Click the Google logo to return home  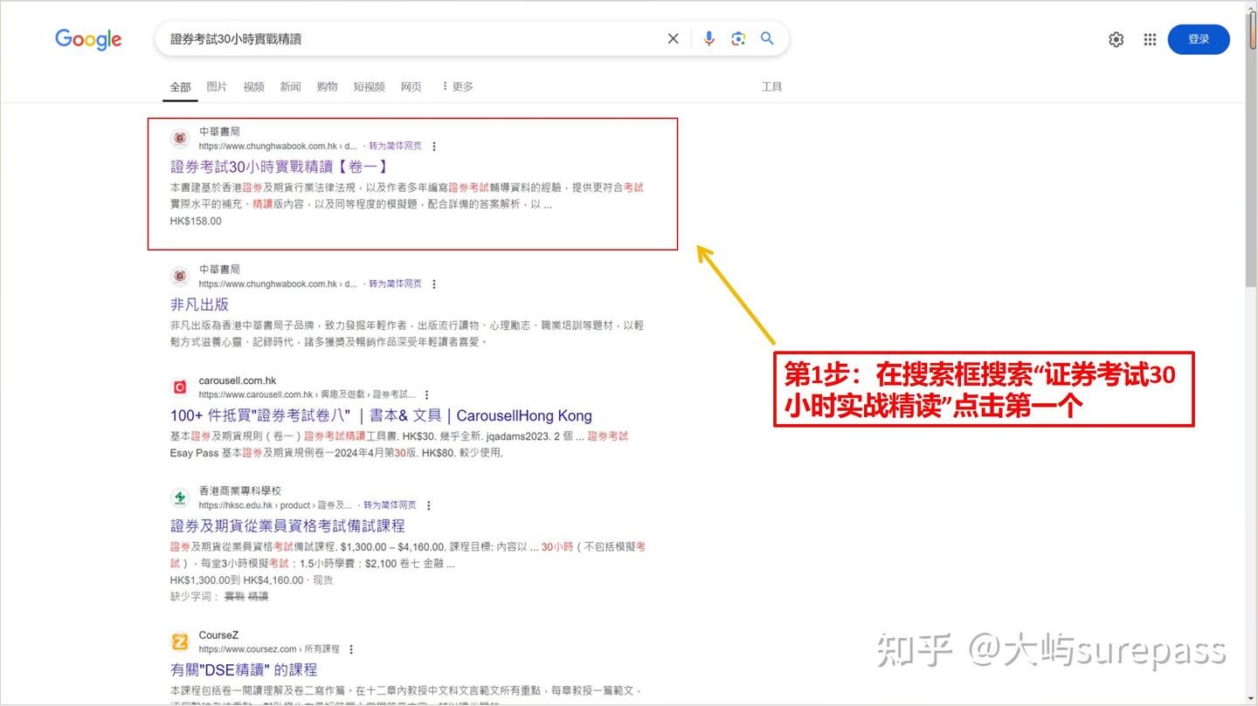click(87, 38)
